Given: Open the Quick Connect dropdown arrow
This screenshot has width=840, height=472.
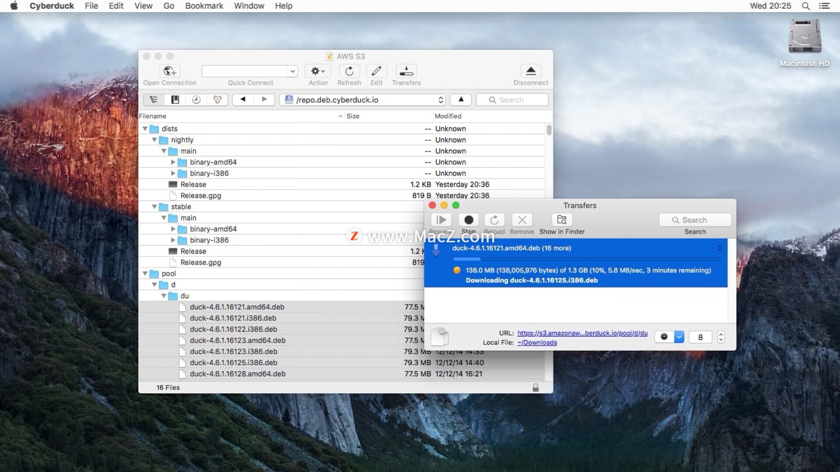Looking at the screenshot, I should tap(292, 71).
